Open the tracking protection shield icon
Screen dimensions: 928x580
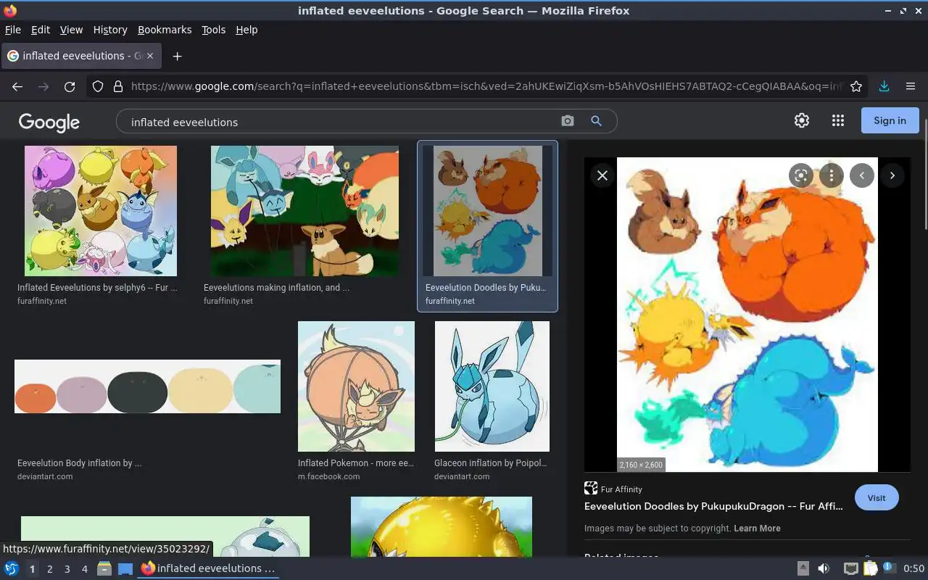(x=98, y=86)
